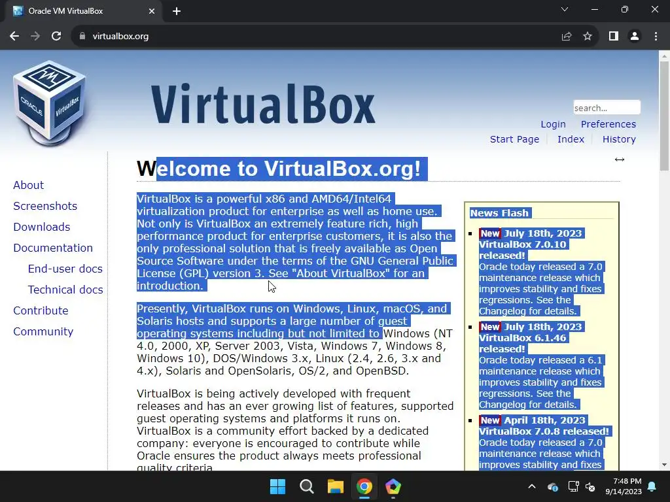Reload the virtualbox.org page
Image resolution: width=670 pixels, height=502 pixels.
(x=56, y=37)
